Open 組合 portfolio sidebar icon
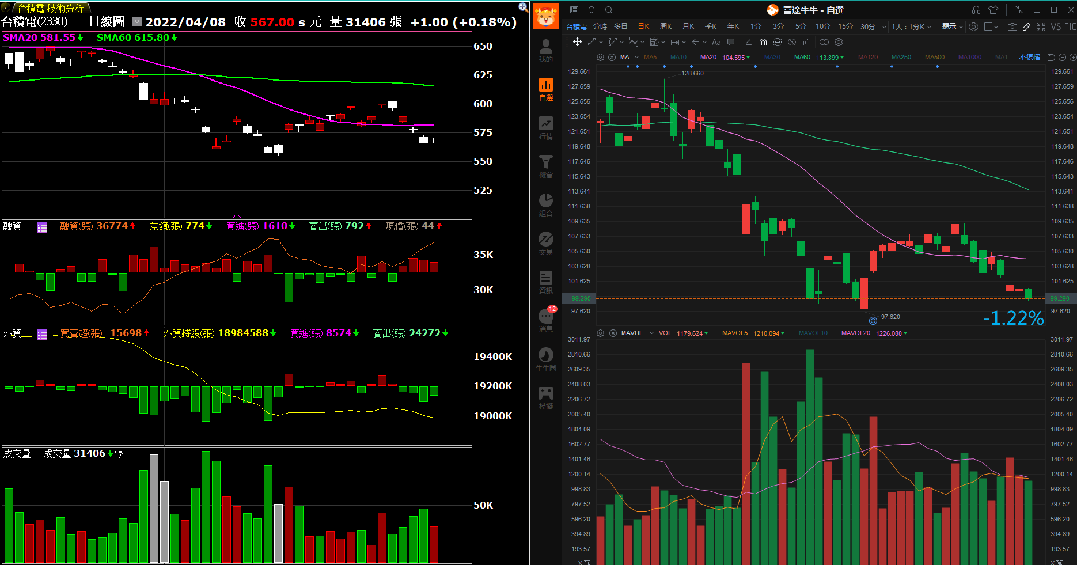Screen dimensions: 1077x565 (545, 205)
